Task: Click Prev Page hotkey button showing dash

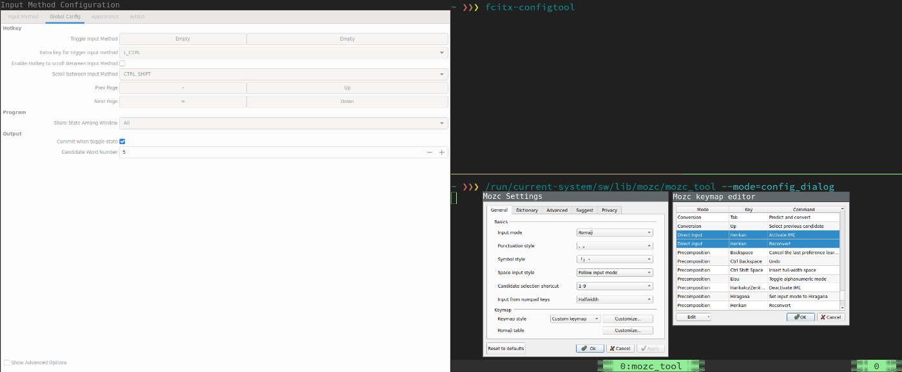Action: pos(183,88)
